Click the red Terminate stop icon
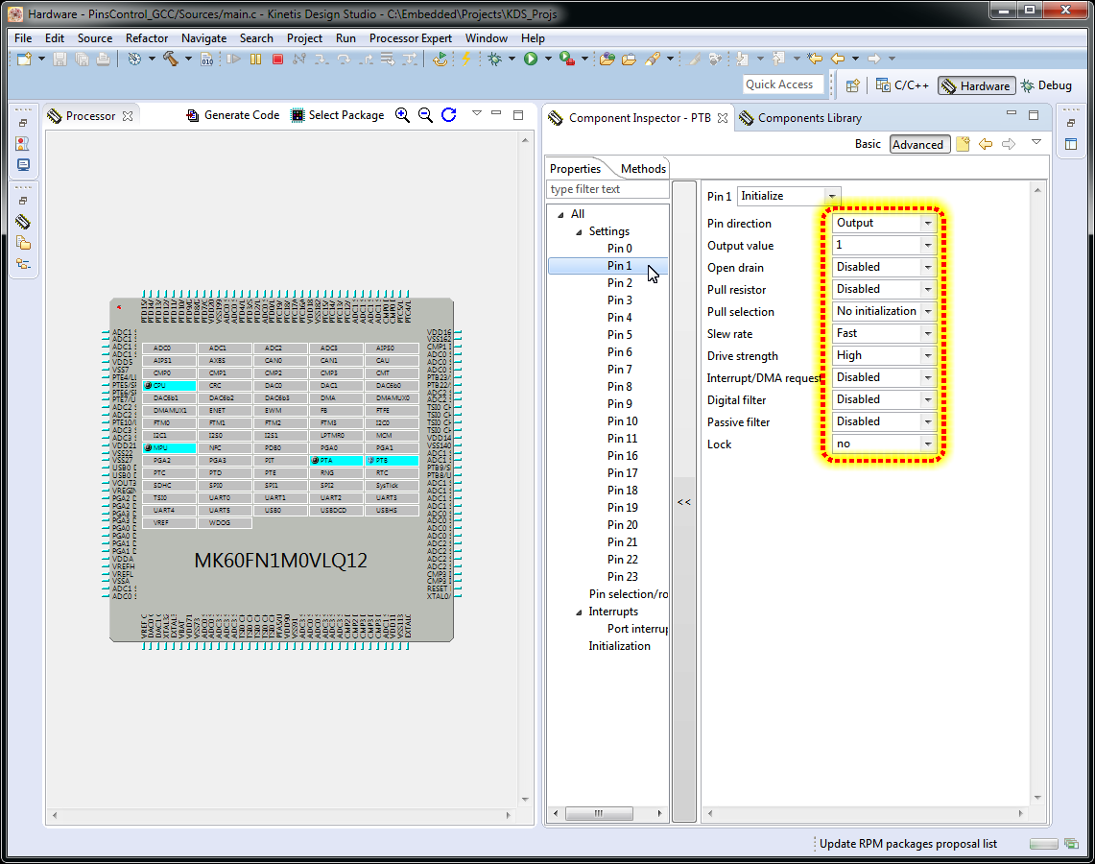 point(277,60)
